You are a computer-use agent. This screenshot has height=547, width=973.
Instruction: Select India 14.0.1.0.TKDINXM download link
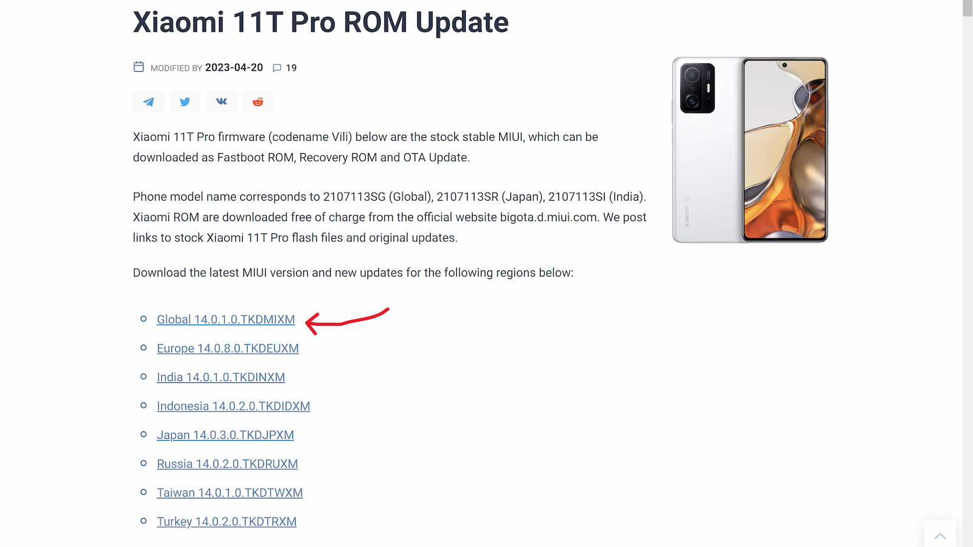221,377
